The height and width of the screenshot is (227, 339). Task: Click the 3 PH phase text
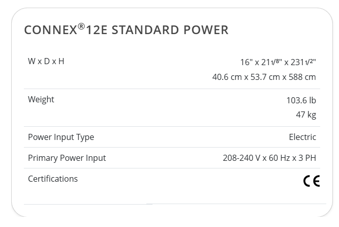307,158
